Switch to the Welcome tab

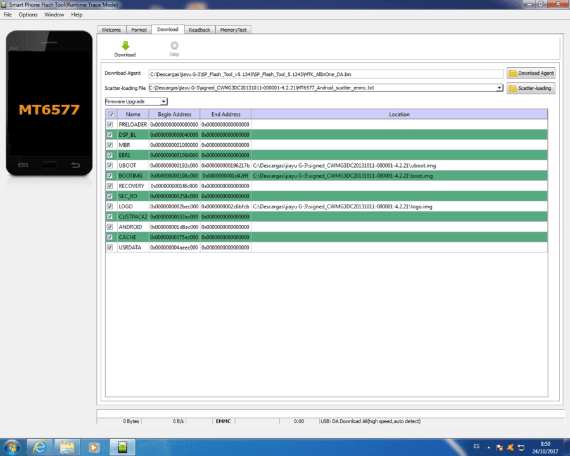pos(111,30)
